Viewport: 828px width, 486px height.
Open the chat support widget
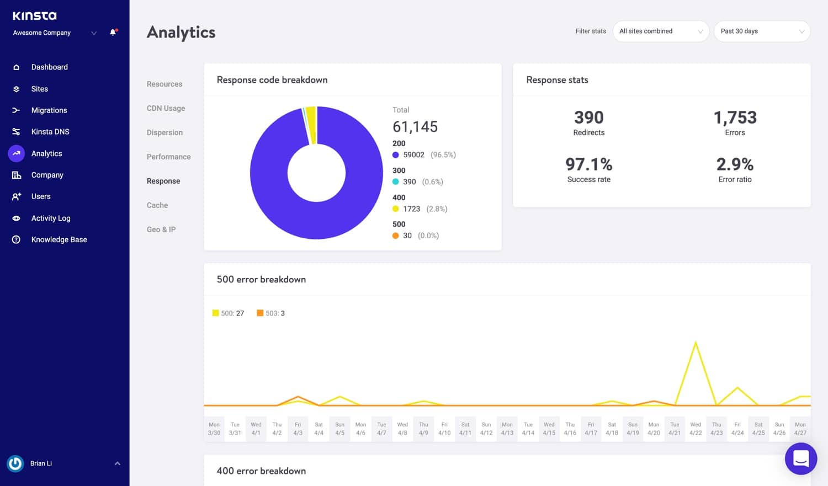tap(800, 458)
